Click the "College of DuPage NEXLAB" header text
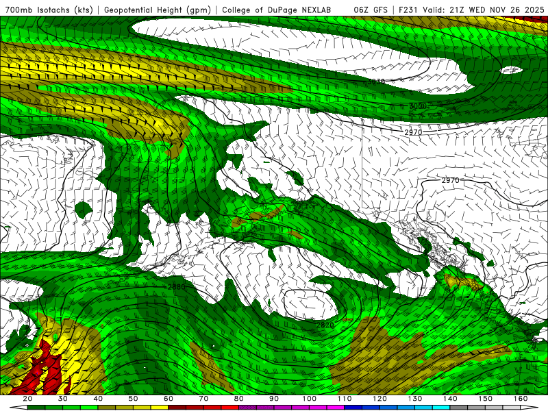Viewport: 548px width, 411px height. 276,10
